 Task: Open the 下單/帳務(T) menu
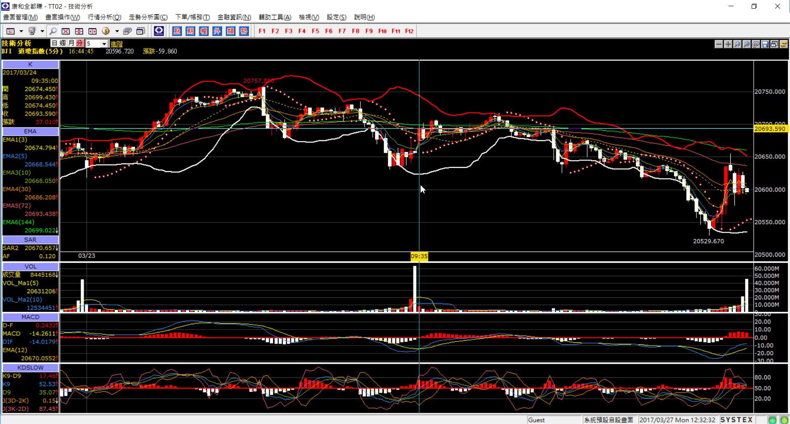coord(193,17)
